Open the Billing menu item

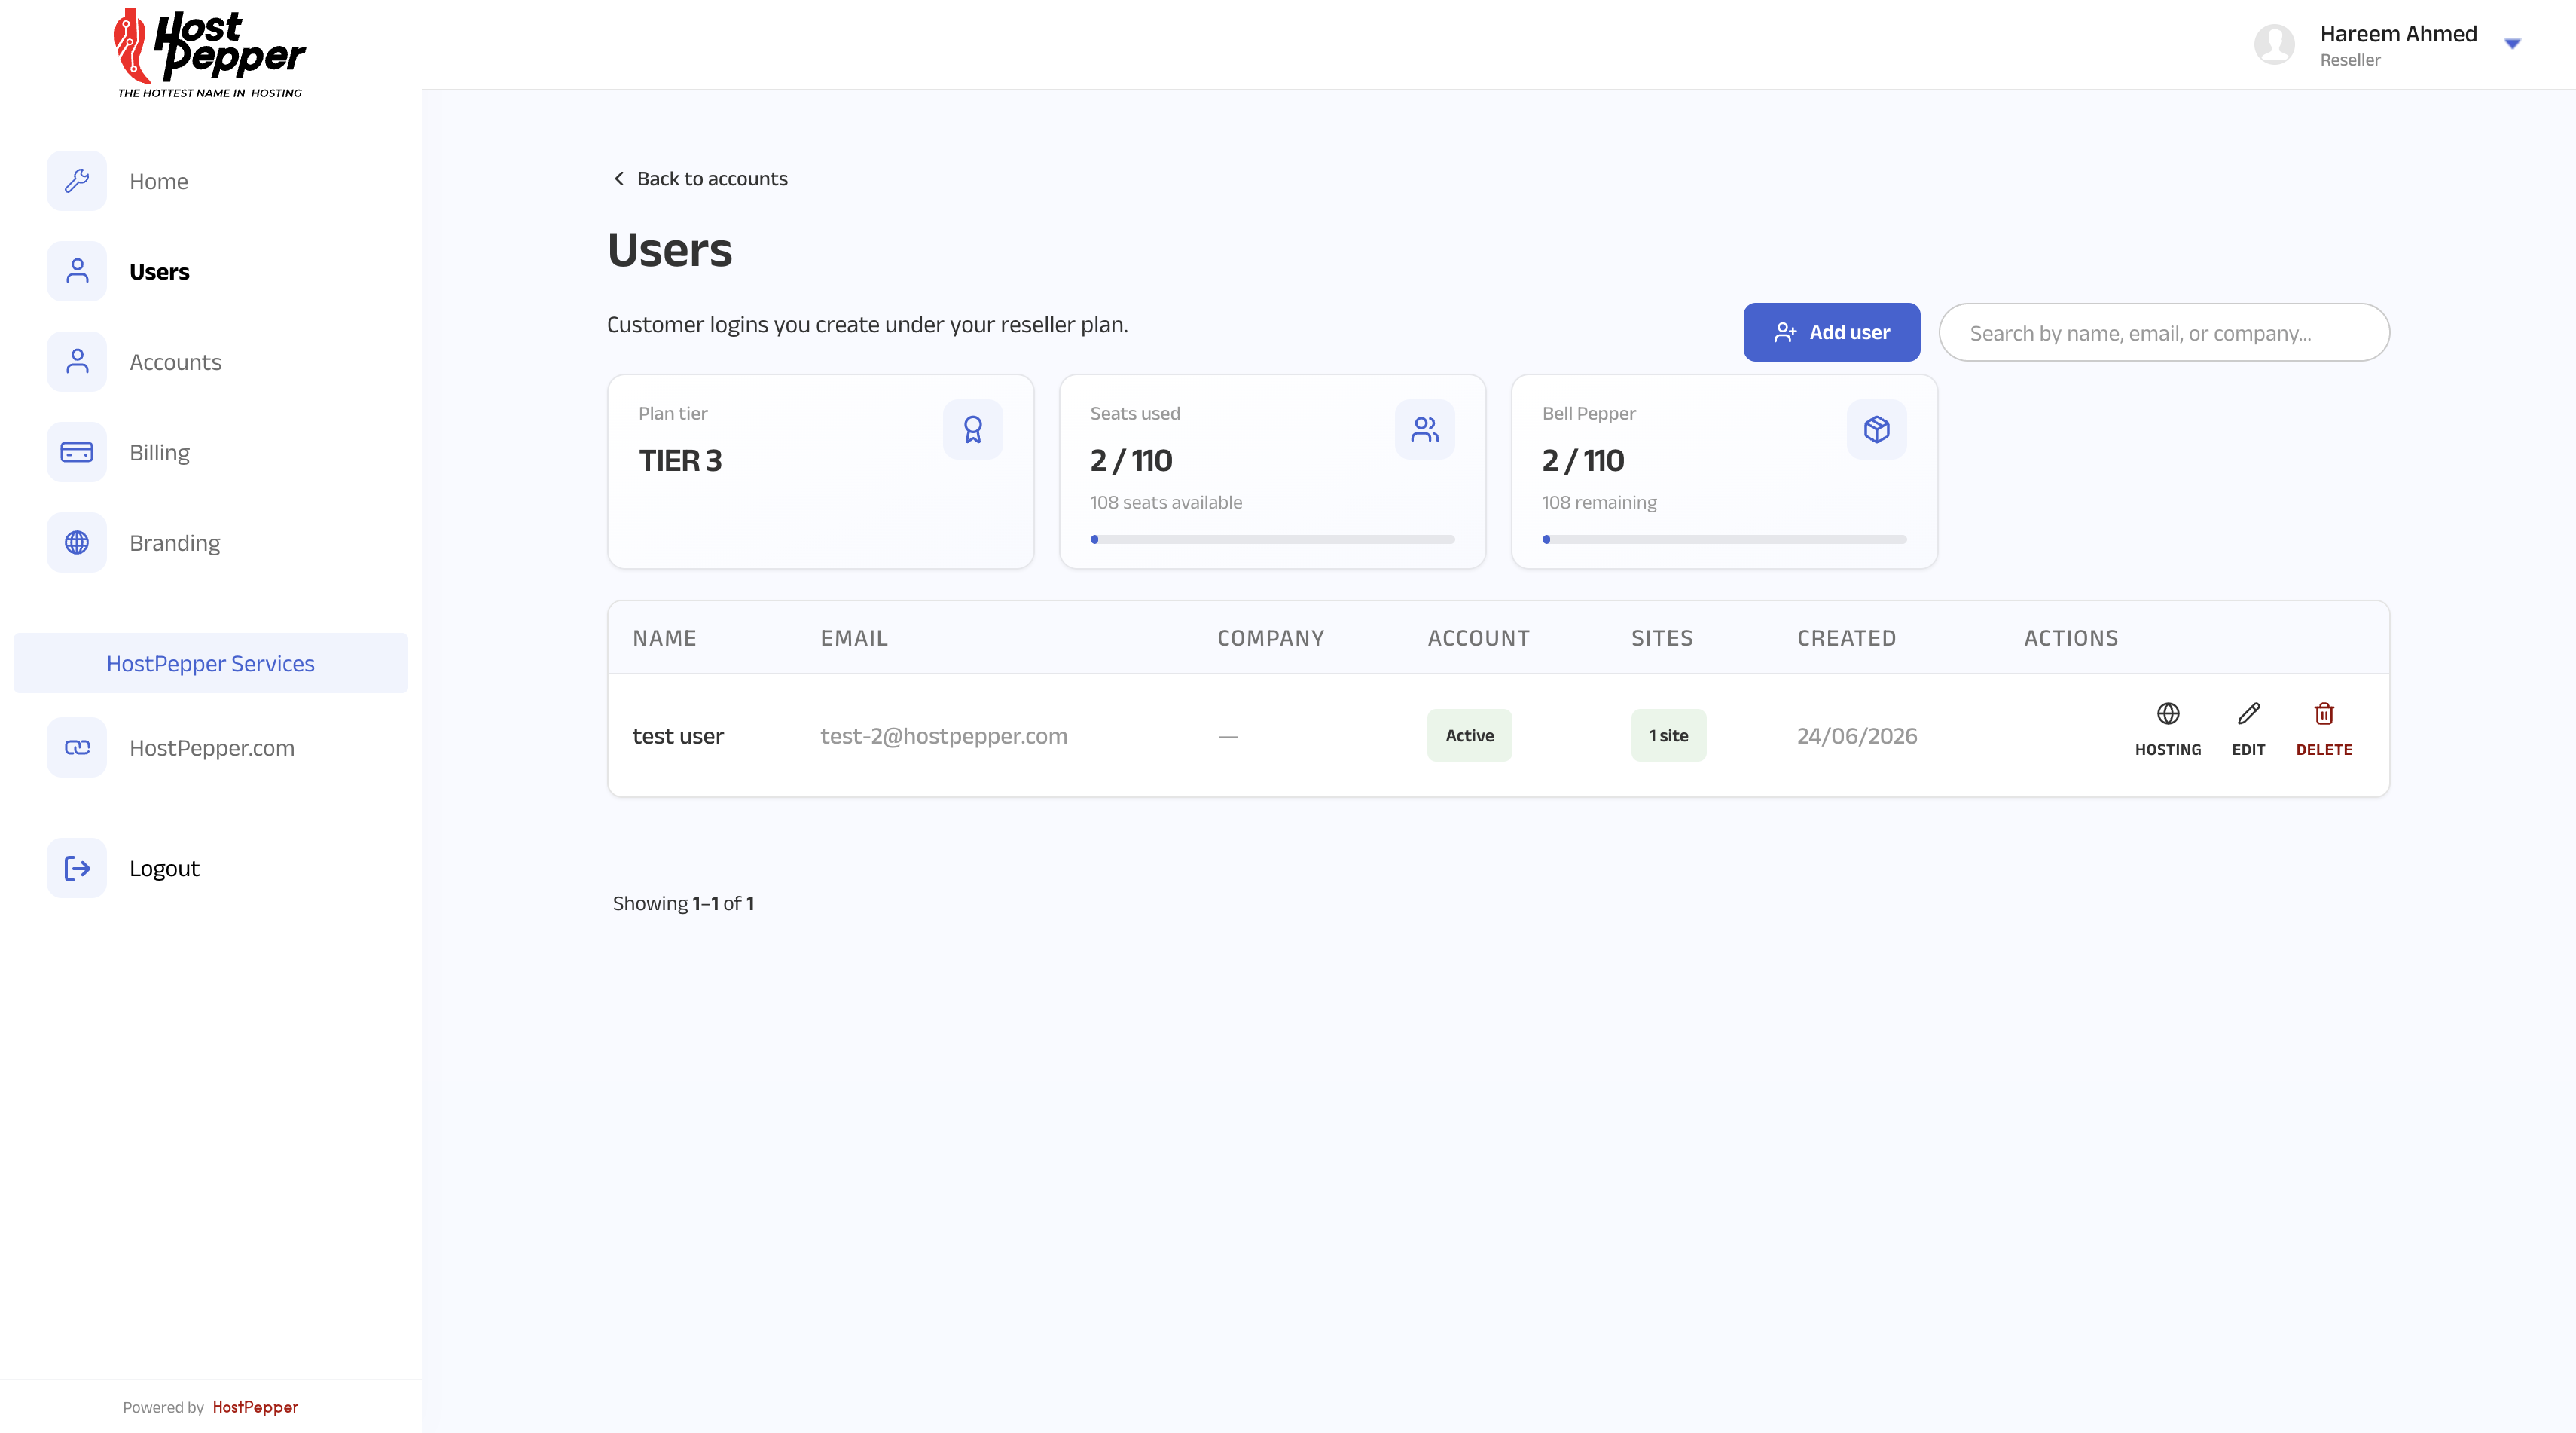pyautogui.click(x=159, y=453)
